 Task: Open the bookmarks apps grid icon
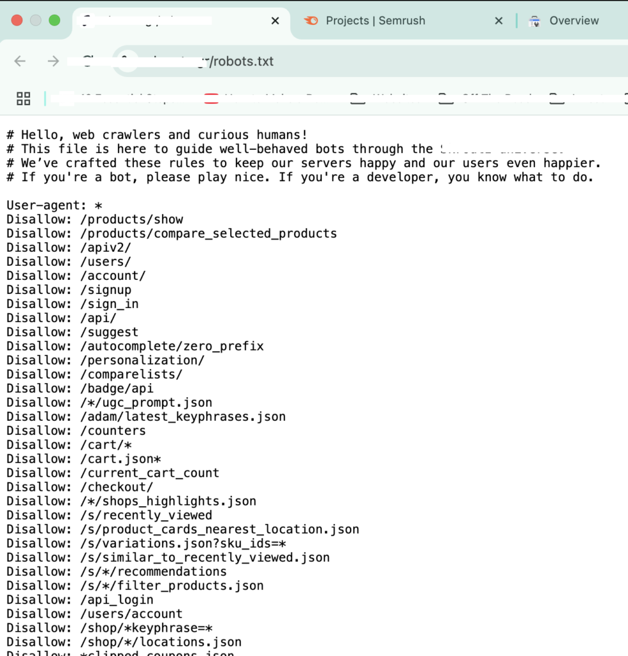pyautogui.click(x=23, y=99)
